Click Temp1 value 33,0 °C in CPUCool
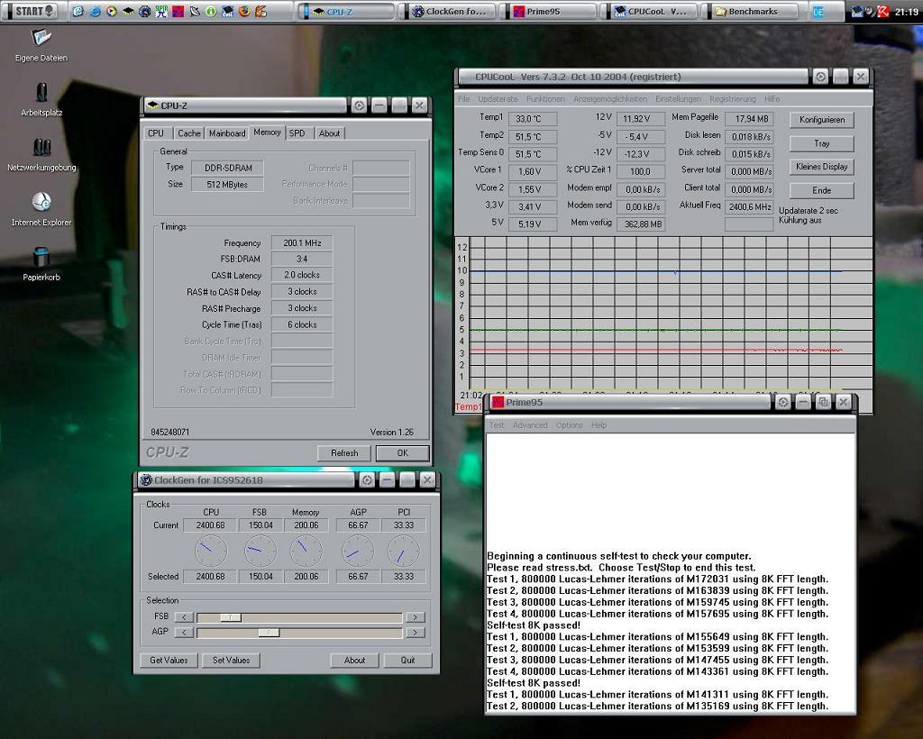Viewport: 923px width, 739px height. tap(532, 119)
